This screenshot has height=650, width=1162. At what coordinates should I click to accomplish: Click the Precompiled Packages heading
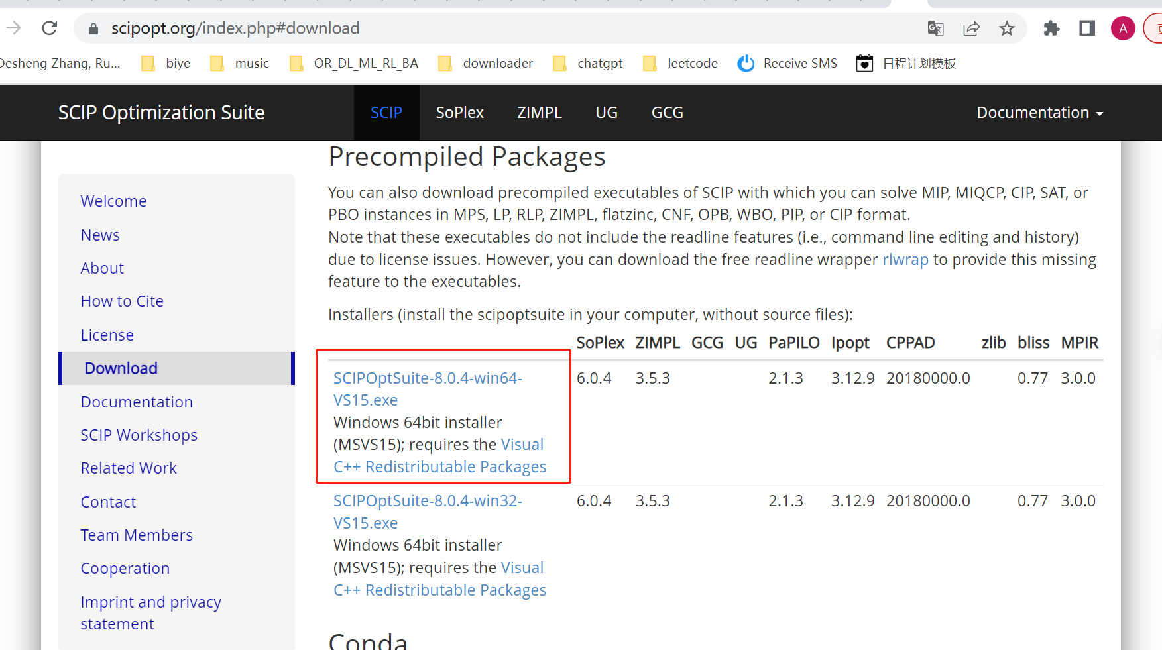pyautogui.click(x=467, y=157)
